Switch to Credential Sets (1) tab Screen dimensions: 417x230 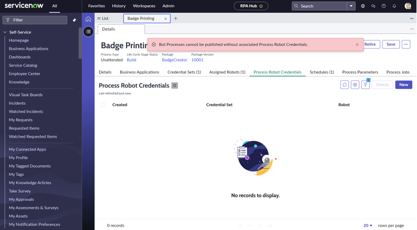(184, 72)
